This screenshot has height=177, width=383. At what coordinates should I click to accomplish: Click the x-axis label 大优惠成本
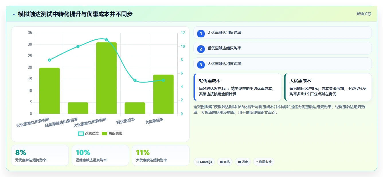[154, 121]
